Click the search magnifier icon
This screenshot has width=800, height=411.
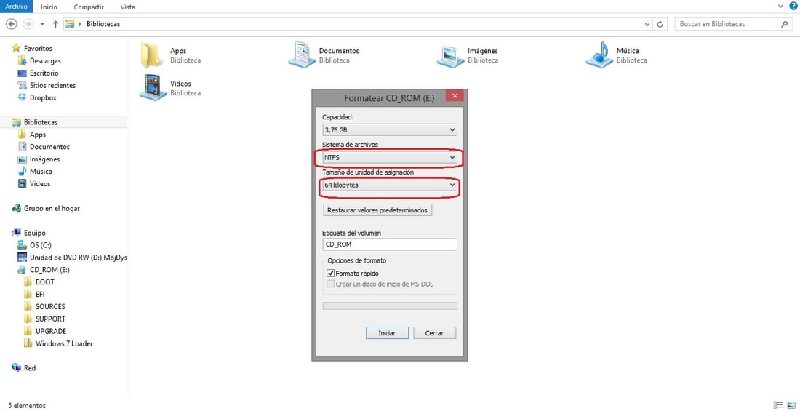point(784,24)
